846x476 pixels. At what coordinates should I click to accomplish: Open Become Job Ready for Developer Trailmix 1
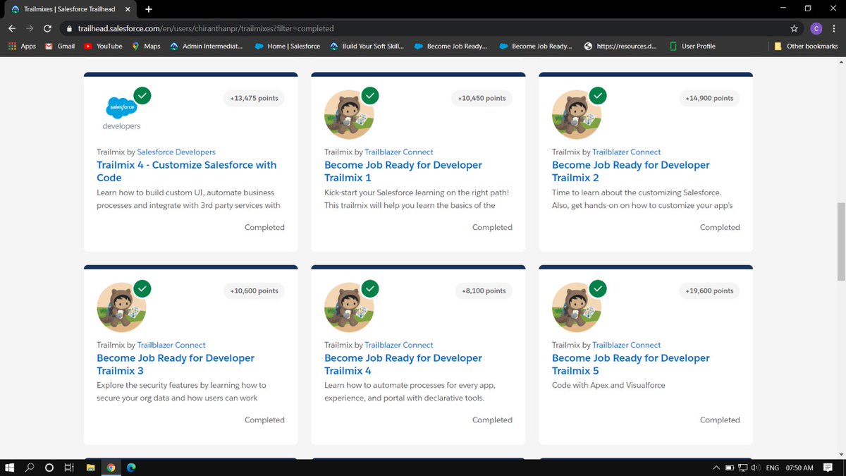[403, 171]
